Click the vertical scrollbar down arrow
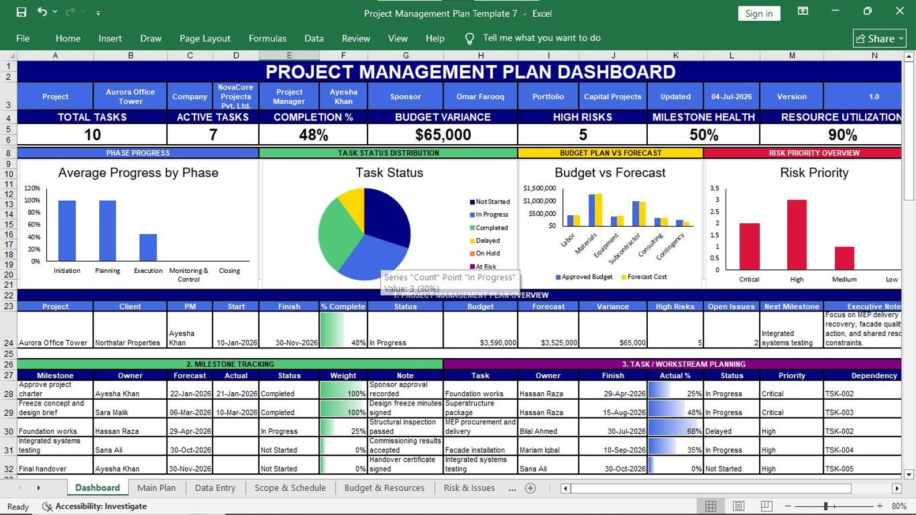Image resolution: width=916 pixels, height=515 pixels. click(909, 475)
